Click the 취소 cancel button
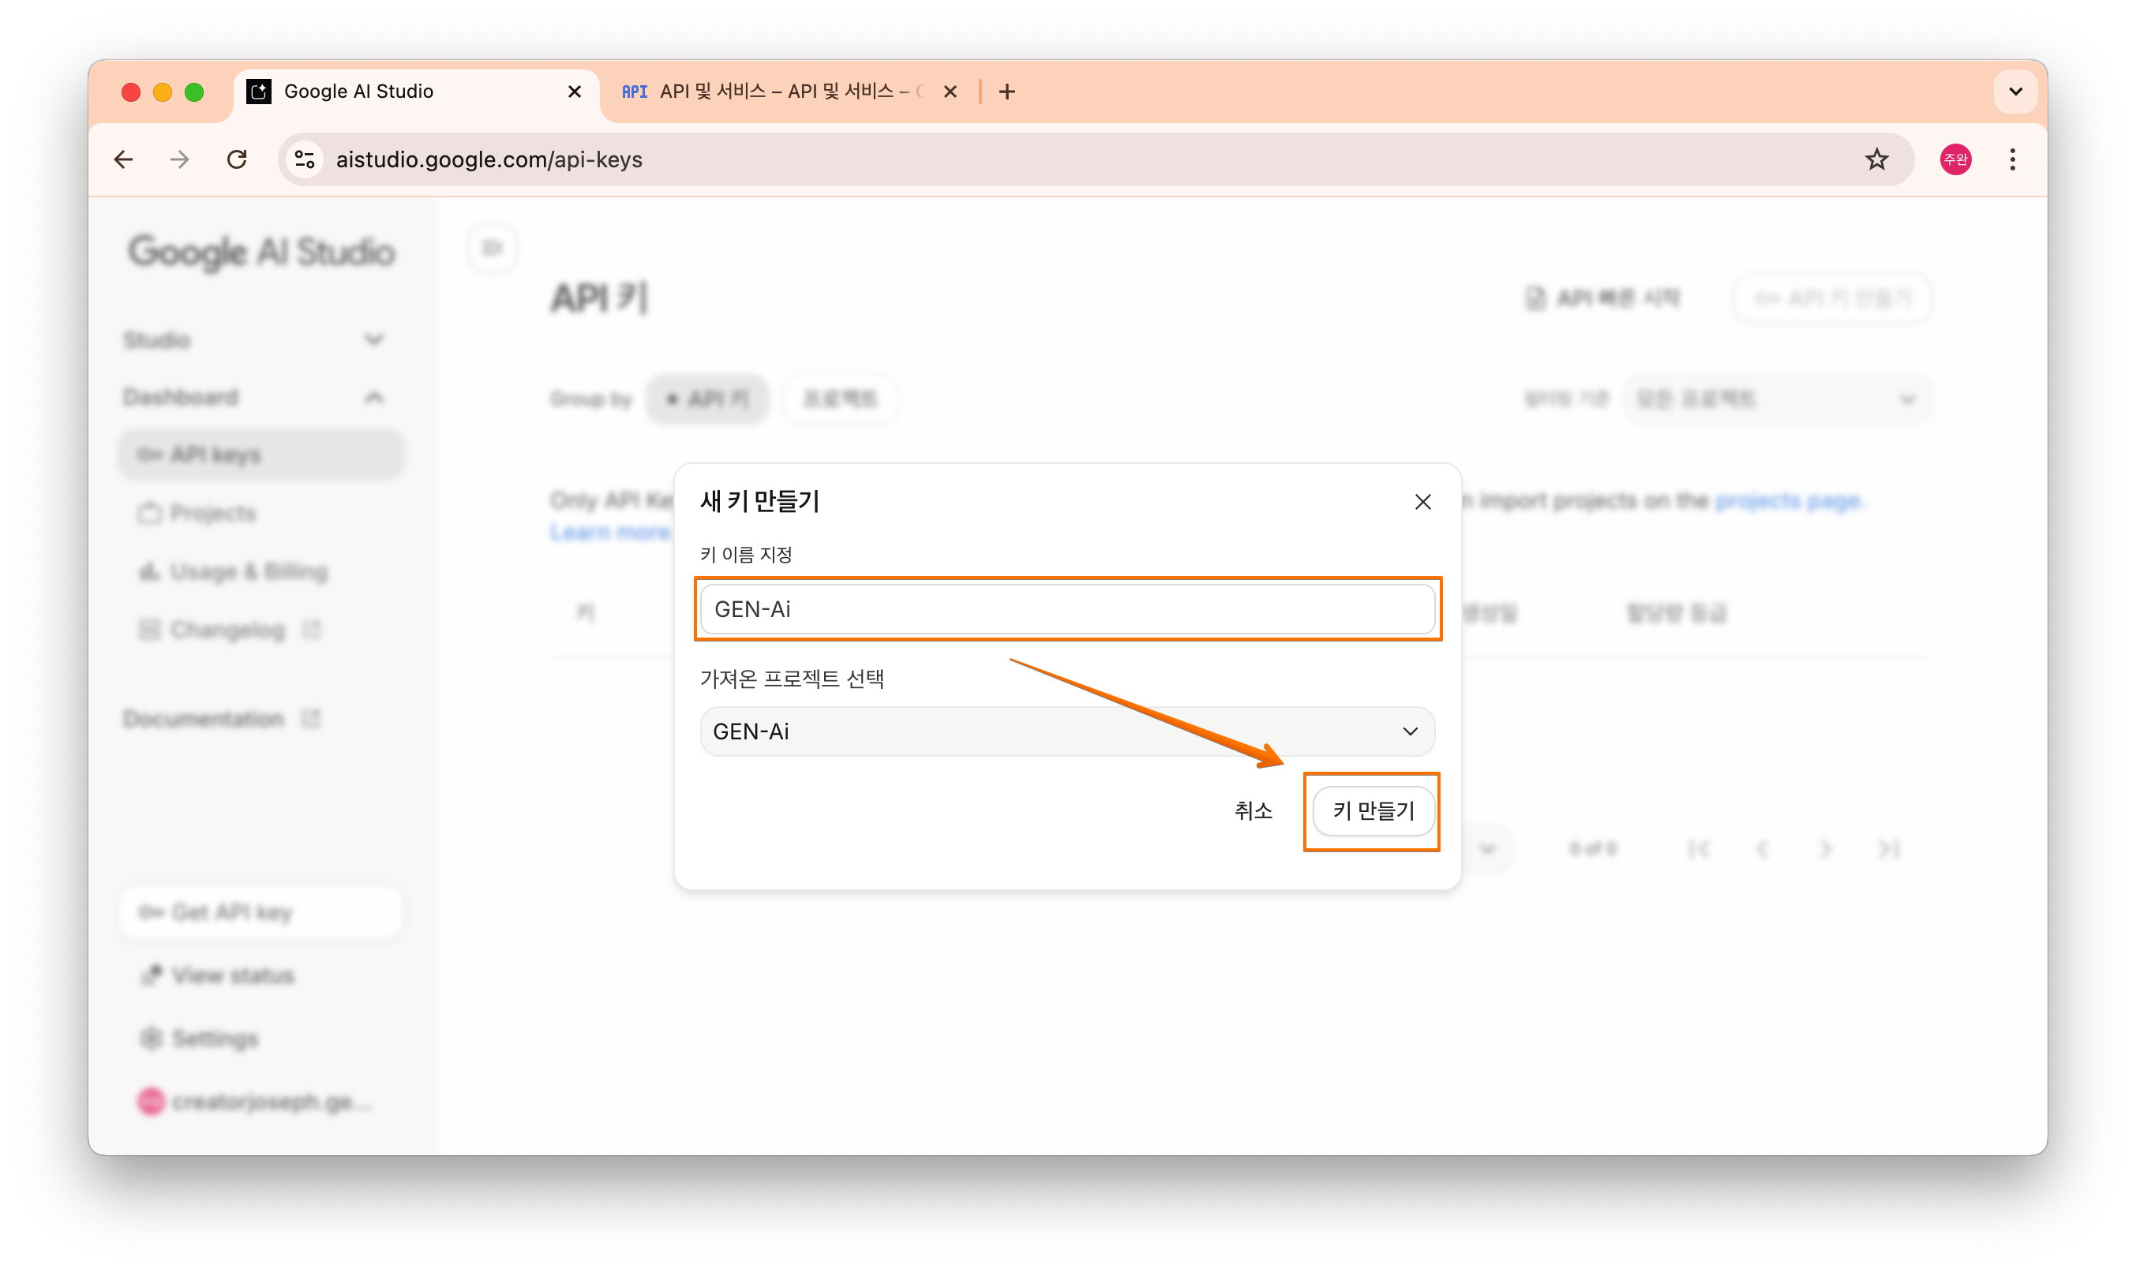 [1253, 811]
